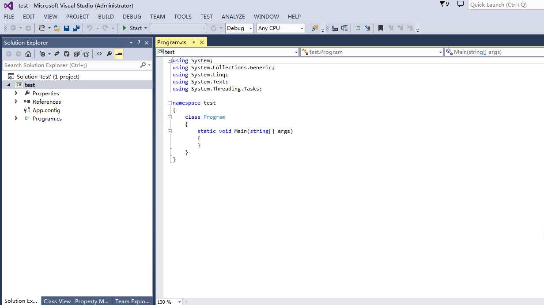
Task: Click the Find in Files toolbar icon
Action: 315,28
